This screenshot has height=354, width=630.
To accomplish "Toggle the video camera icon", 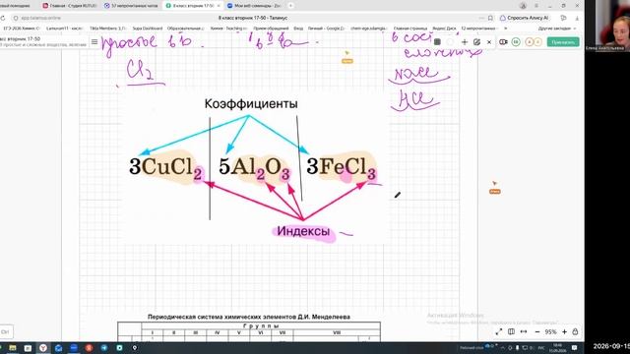I will click(503, 41).
